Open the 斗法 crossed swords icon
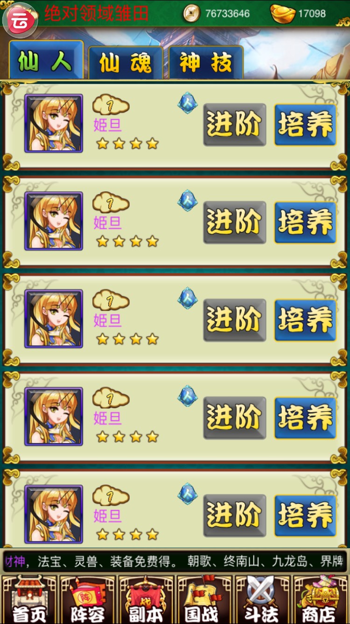The height and width of the screenshot is (624, 350). click(x=263, y=600)
